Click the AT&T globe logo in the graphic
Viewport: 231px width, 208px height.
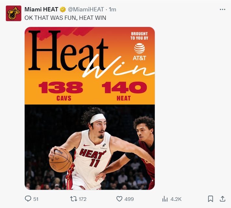[140, 48]
